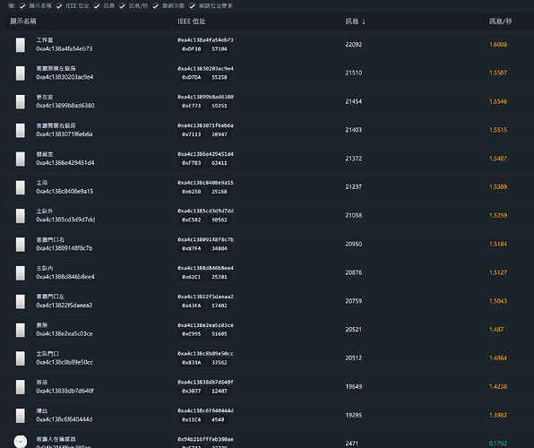Viewport: 534px width, 448px height.
Task: Click device image for 0xa4c13838db7d640f
Action: (21, 387)
